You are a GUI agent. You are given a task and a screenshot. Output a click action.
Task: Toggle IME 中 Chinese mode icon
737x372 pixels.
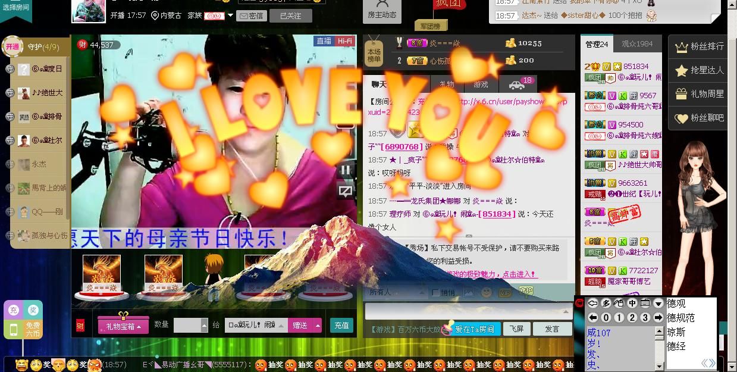click(x=632, y=303)
